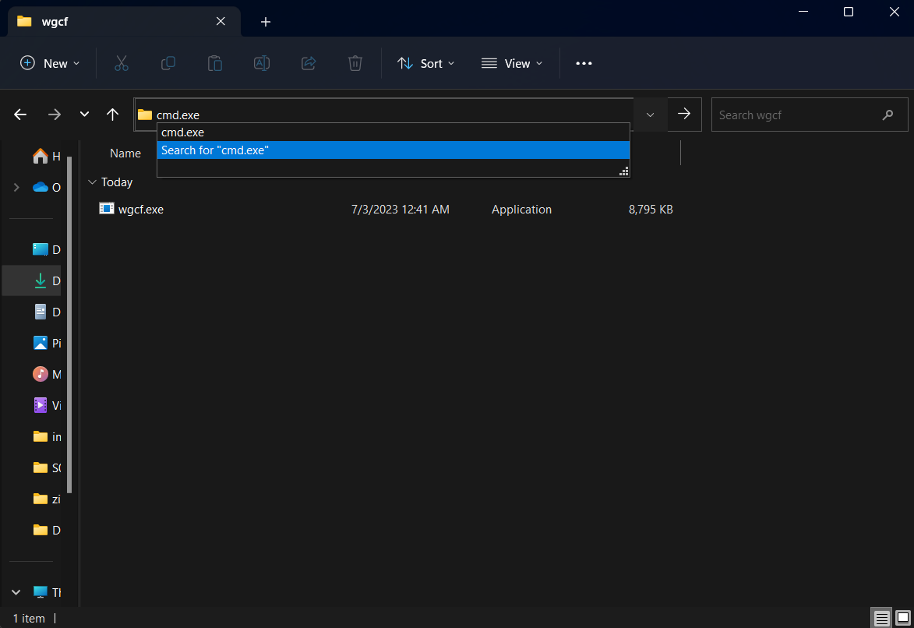Go back using the left arrow
914x628 pixels.
pos(20,115)
